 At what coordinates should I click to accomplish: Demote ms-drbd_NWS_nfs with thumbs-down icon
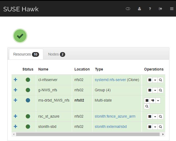153,100
